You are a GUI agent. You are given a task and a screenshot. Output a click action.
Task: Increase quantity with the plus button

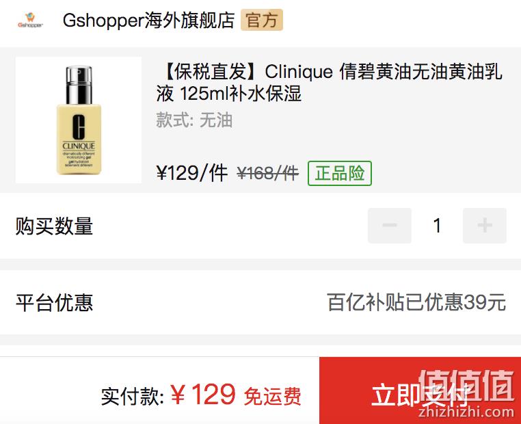click(x=485, y=226)
